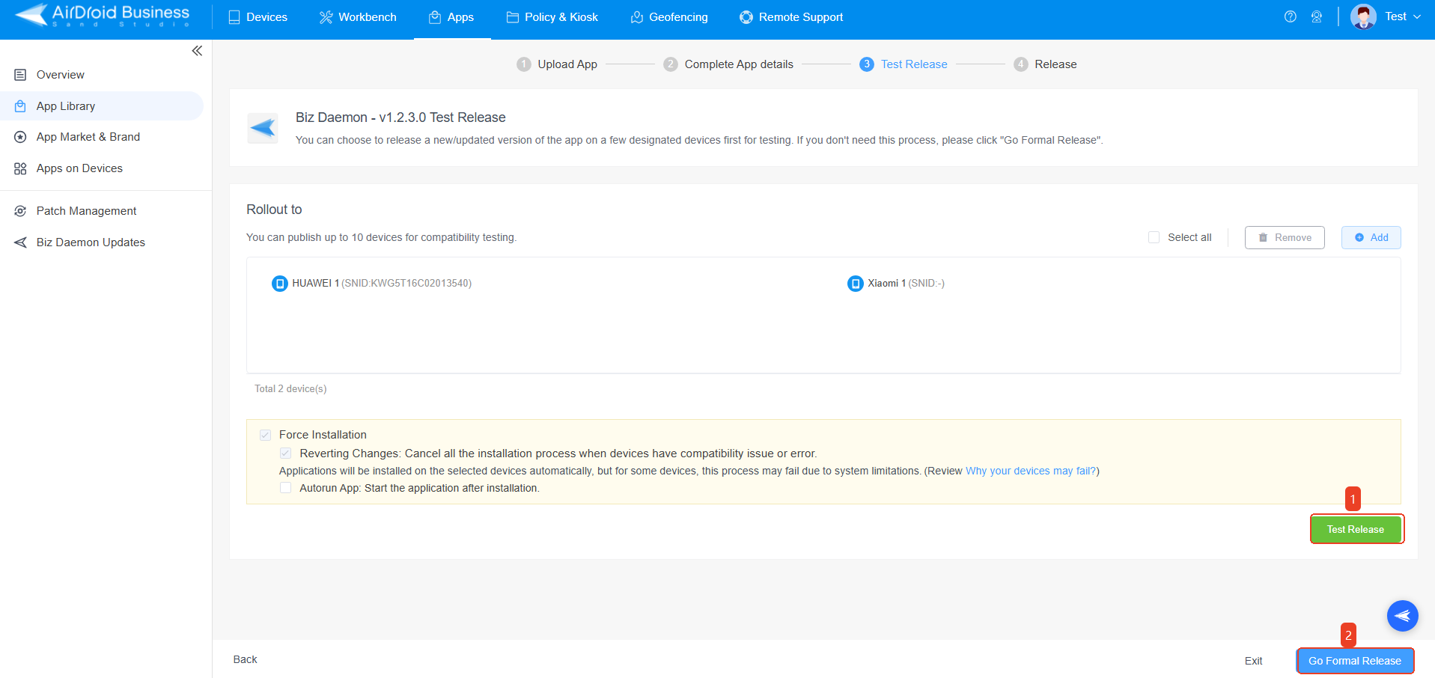This screenshot has height=678, width=1435.
Task: Click the Go Formal Release button
Action: click(x=1354, y=661)
